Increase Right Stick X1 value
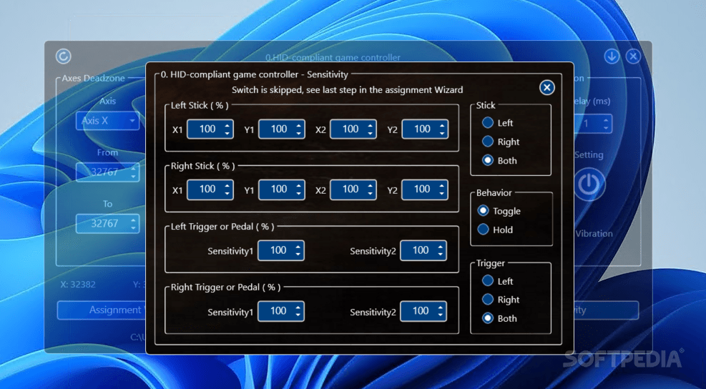Viewport: 706px width, 389px height. [x=227, y=185]
